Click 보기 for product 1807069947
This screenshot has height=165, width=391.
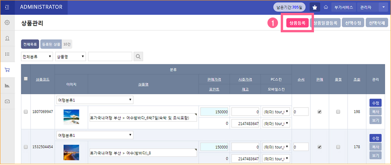375,121
